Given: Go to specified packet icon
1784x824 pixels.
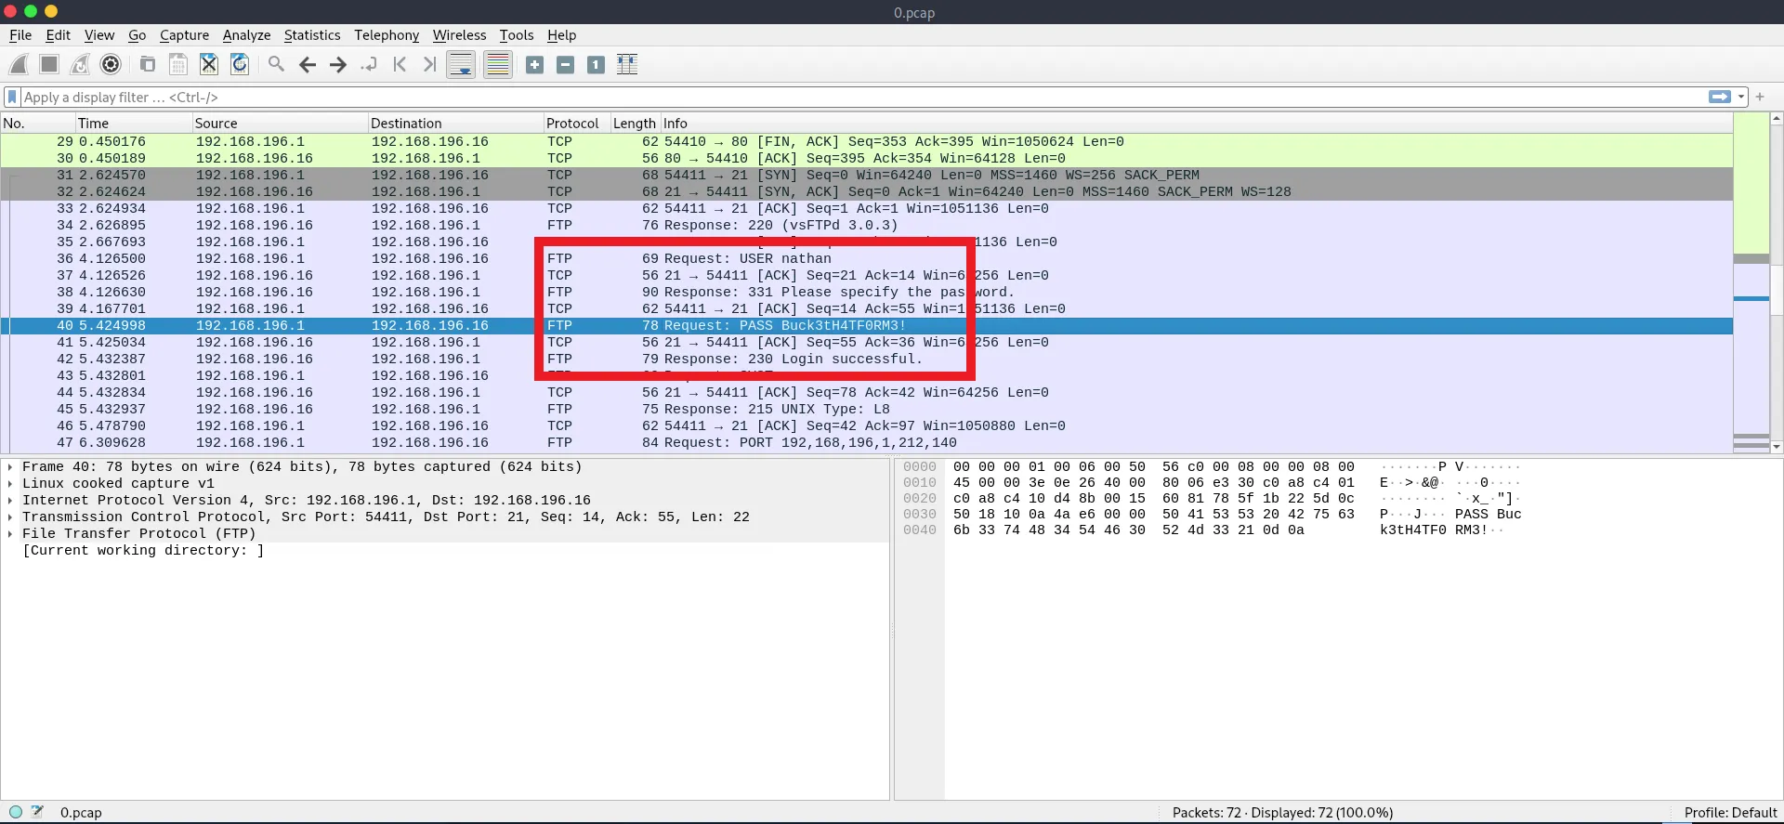Looking at the screenshot, I should click(369, 65).
